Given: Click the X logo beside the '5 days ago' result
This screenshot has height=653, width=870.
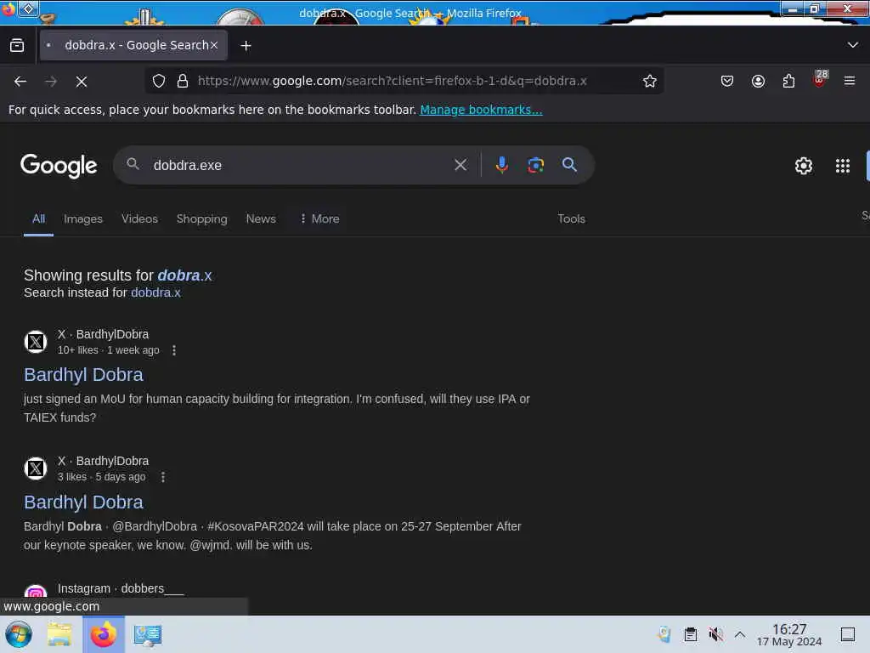Looking at the screenshot, I should tap(36, 468).
